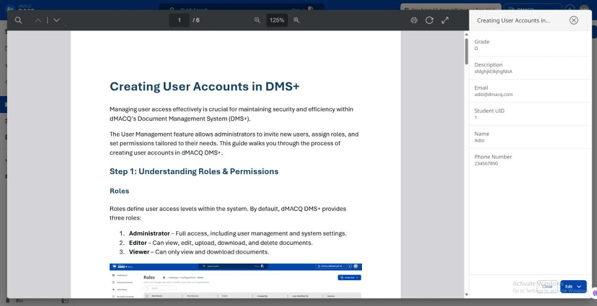Screen dimensions: 597x306
Task: Click the 'Creating User Accounts in DMS+' heading
Action: point(204,87)
